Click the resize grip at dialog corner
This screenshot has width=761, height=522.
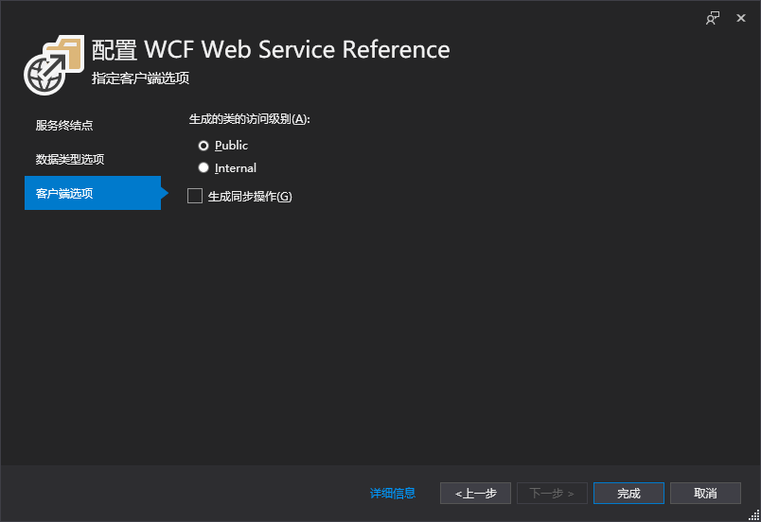click(x=754, y=515)
